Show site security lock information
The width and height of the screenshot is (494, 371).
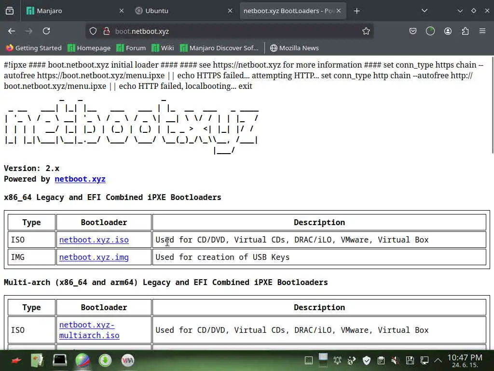(x=107, y=31)
